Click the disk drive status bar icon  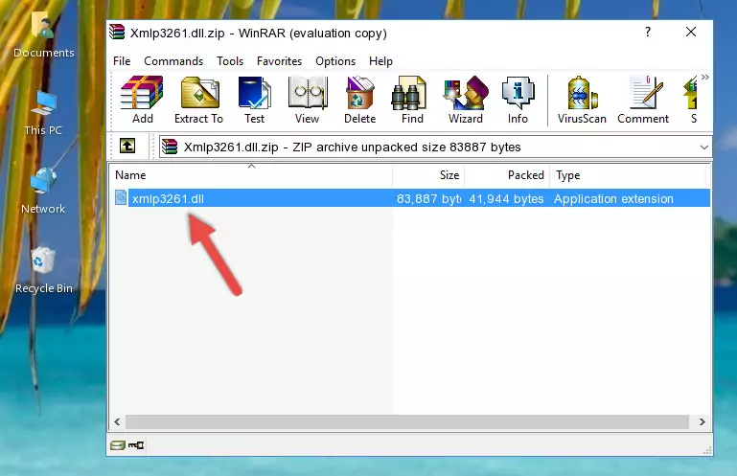tap(118, 445)
